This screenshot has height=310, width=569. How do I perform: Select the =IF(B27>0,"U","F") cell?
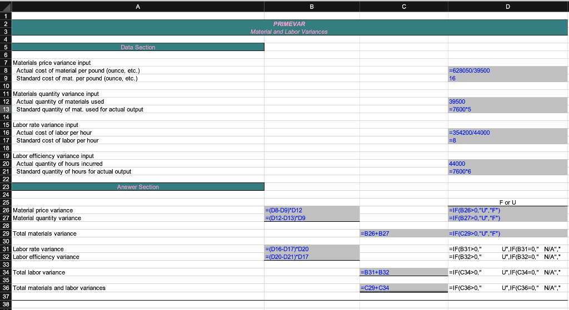click(x=508, y=218)
